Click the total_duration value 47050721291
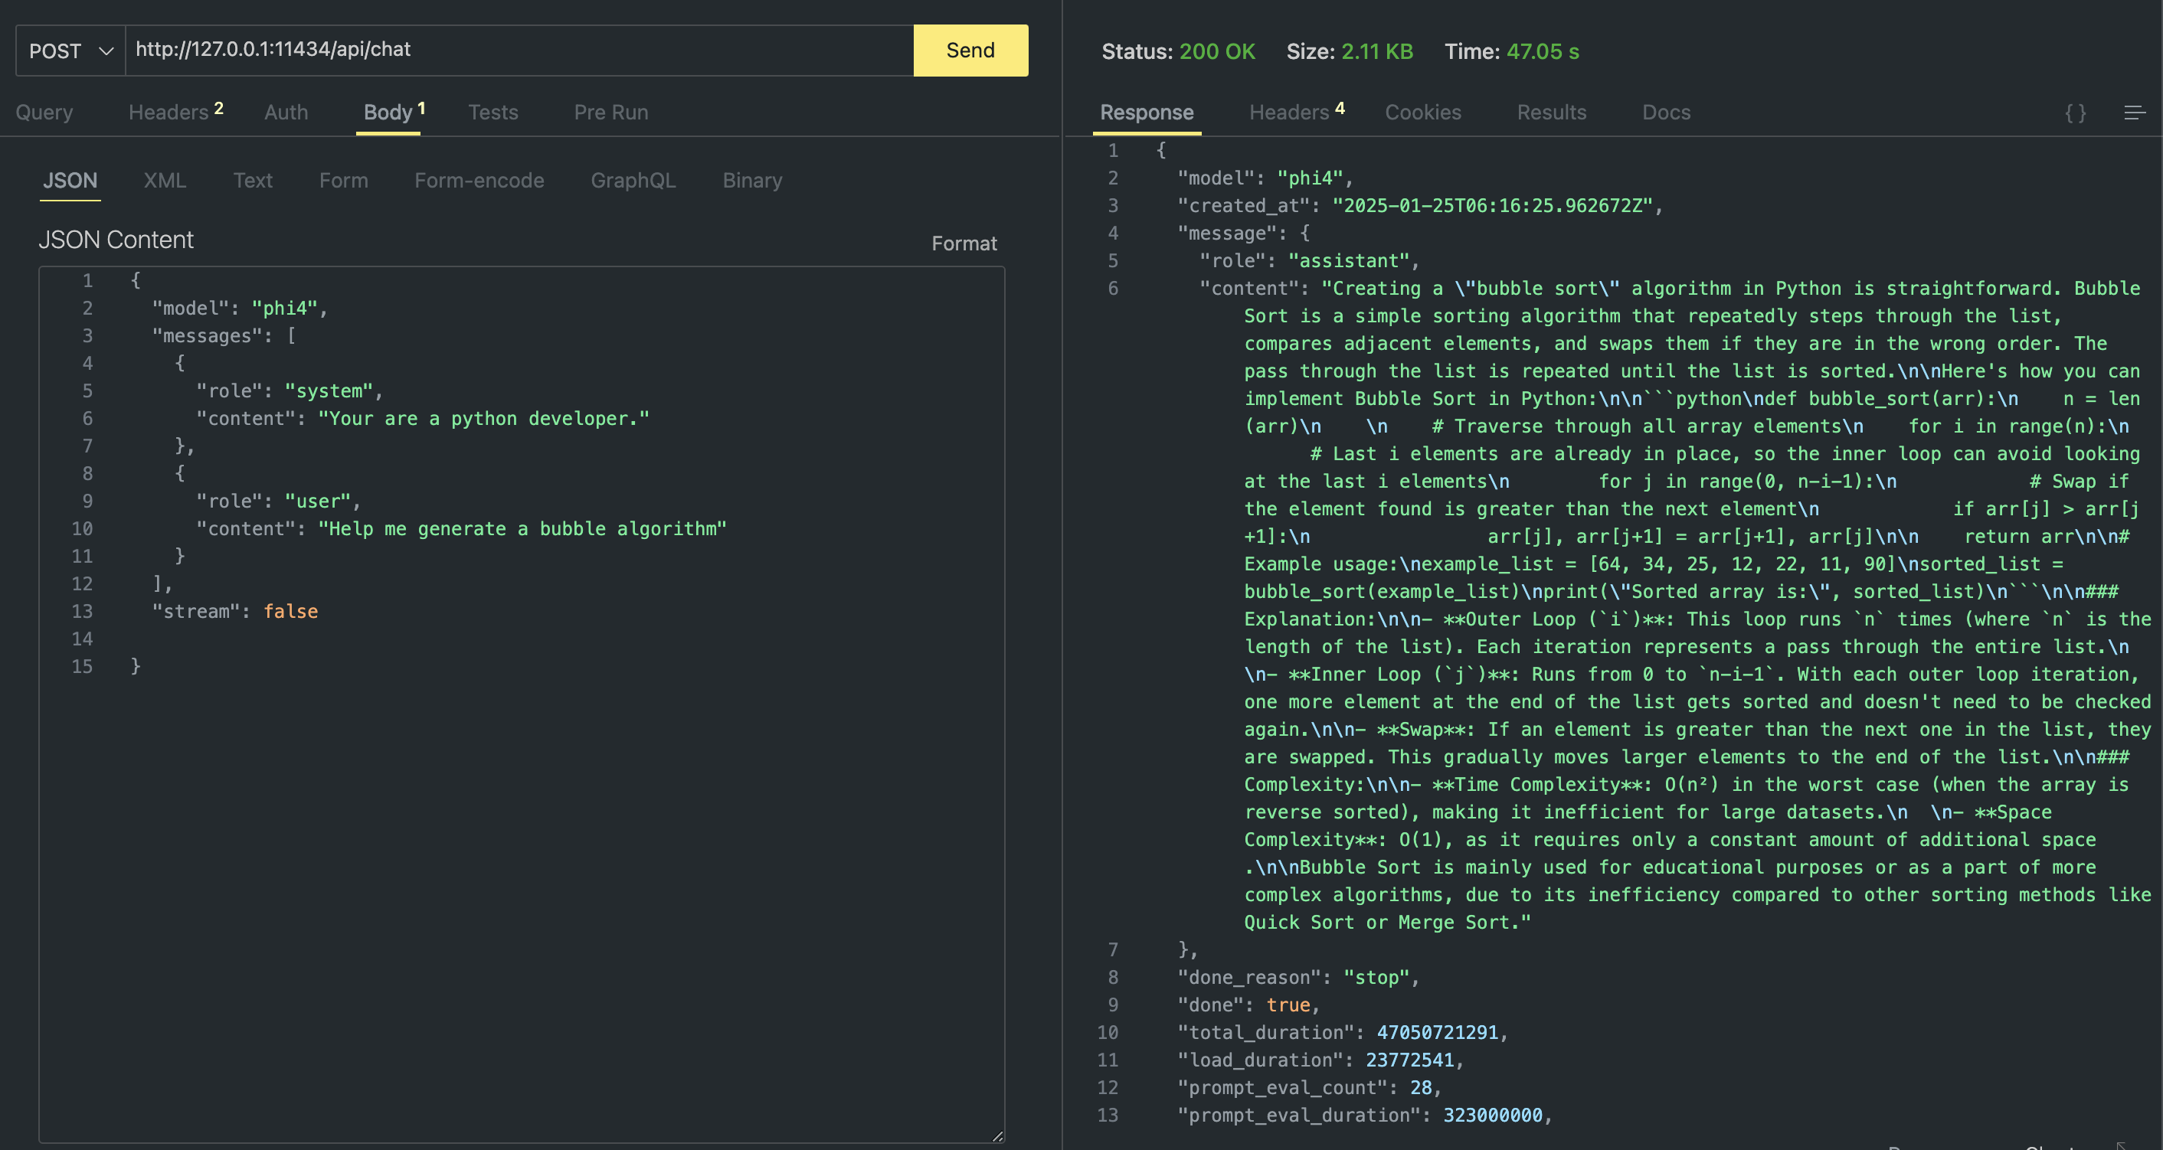The image size is (2163, 1150). 1438,1033
